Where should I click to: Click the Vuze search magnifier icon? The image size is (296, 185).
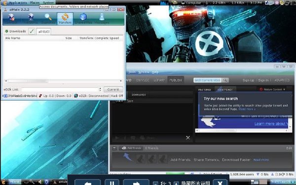click(225, 80)
